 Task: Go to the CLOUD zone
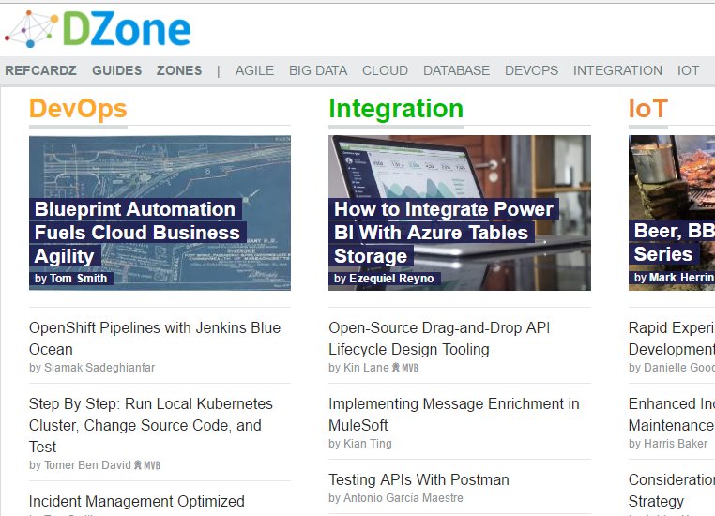pos(385,70)
